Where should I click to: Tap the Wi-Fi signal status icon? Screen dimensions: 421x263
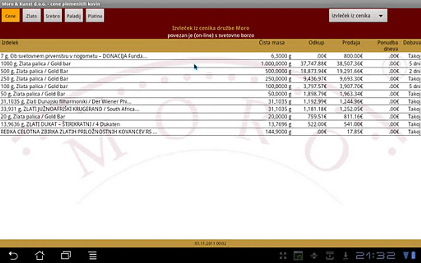(x=406, y=255)
